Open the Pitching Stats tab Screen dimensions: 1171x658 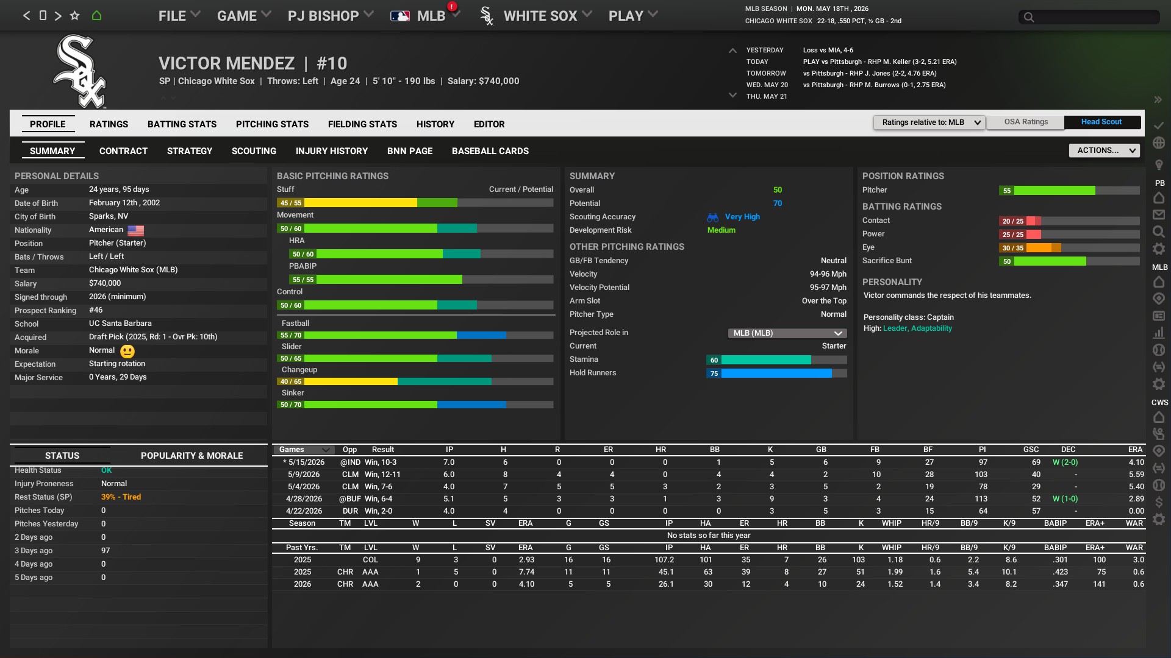pyautogui.click(x=272, y=124)
